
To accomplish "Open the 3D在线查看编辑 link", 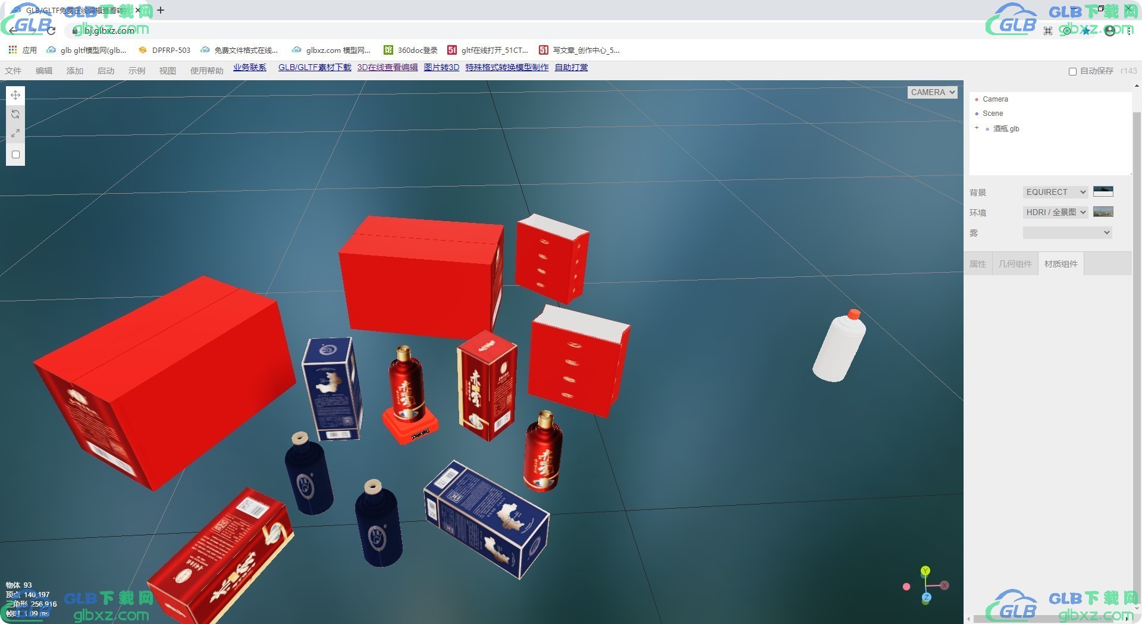I will 387,67.
